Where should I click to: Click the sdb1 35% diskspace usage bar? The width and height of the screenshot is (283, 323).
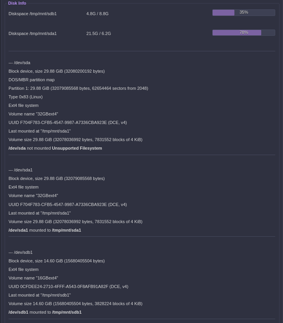(x=243, y=12)
